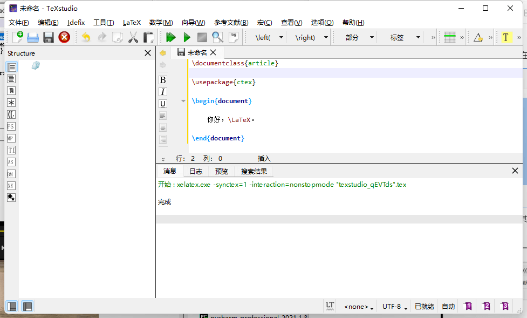Copy selection with the copy icon
The width and height of the screenshot is (527, 318).
[117, 37]
